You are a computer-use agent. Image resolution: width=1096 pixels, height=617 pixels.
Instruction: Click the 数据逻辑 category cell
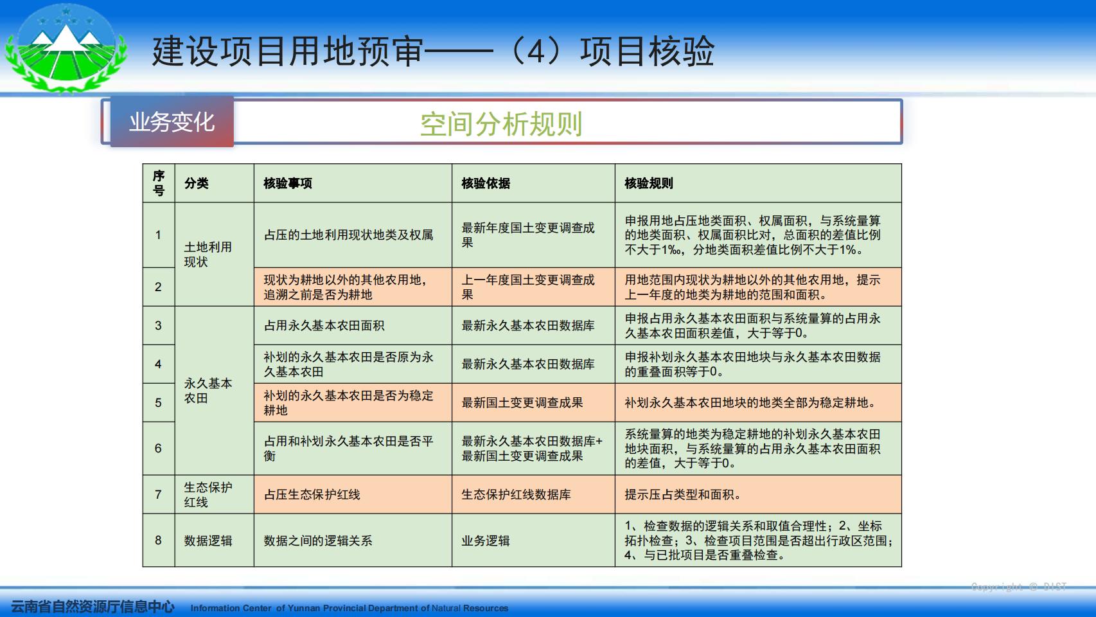point(214,540)
